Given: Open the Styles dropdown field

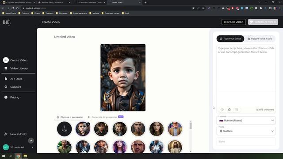Looking at the screenshot, I should [246, 141].
